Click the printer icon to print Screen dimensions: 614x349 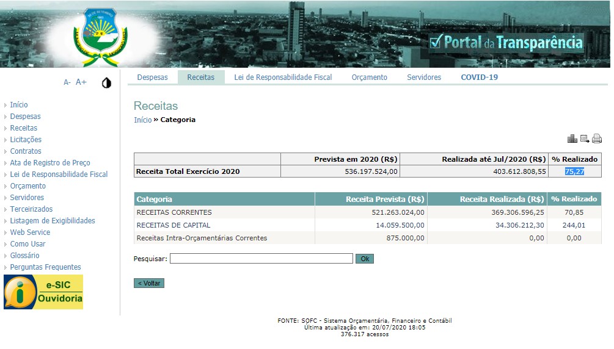pos(597,139)
